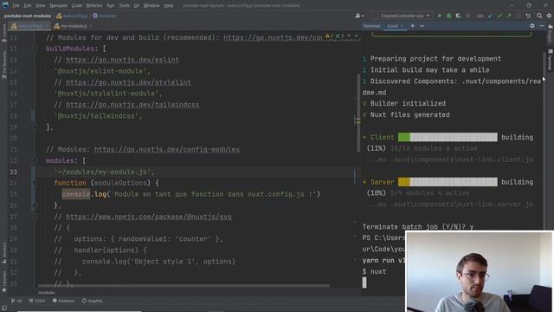Click the editor horizontal scrollbar

coord(184,285)
